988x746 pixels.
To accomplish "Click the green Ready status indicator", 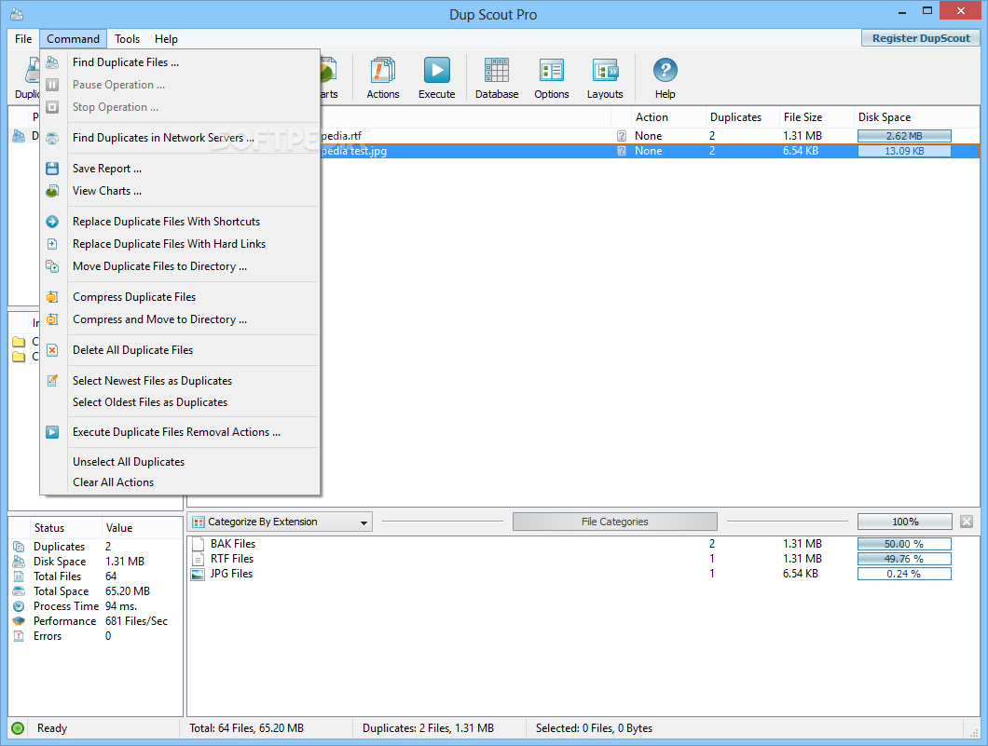I will click(18, 728).
